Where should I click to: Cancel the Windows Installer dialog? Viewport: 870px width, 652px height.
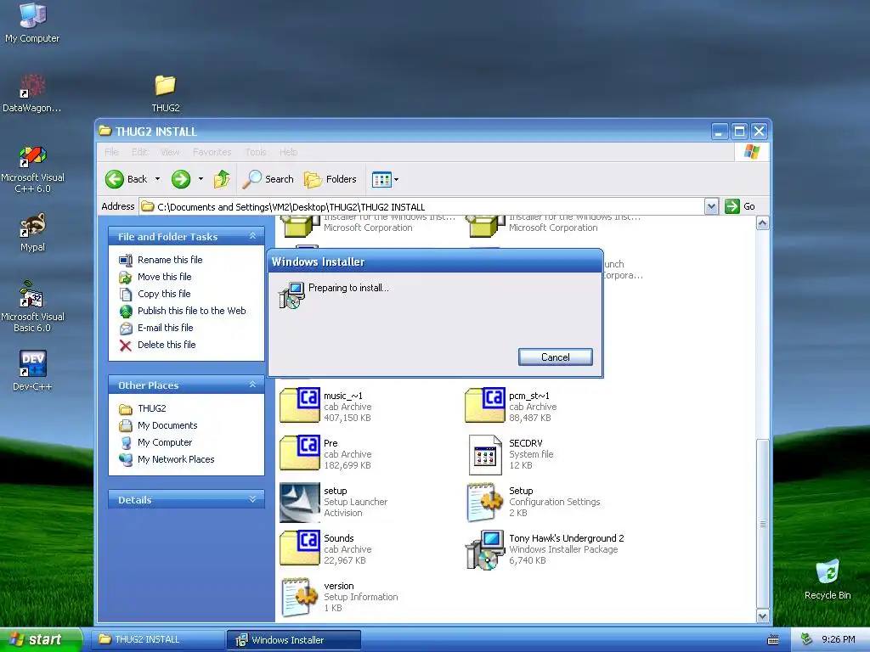pos(555,357)
